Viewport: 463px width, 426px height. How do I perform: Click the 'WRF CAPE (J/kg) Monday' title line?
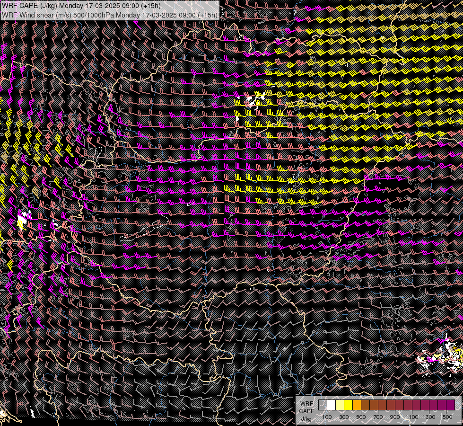(81, 5)
